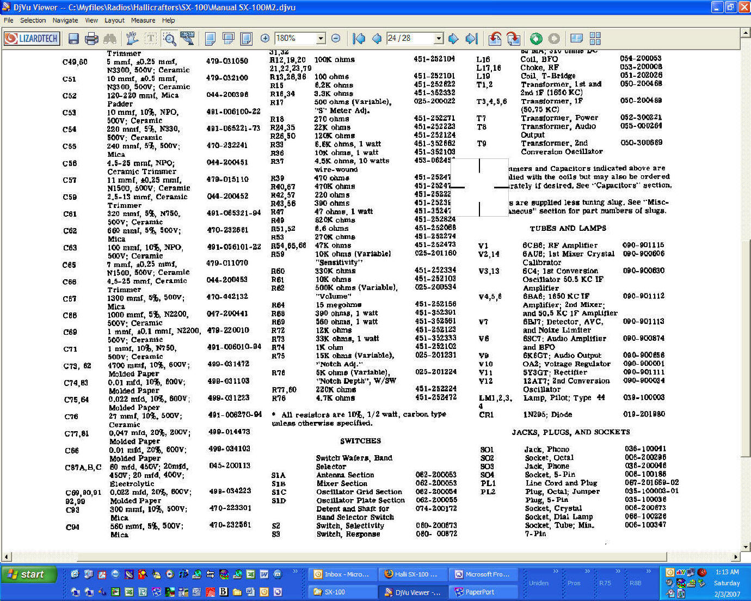751x601 pixels.
Task: Zoom in with the plus icon
Action: point(265,38)
